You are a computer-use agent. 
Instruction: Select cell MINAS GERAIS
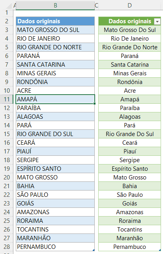(55, 73)
